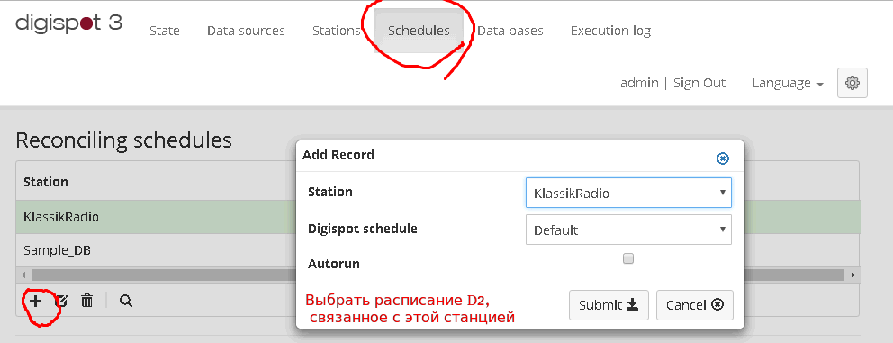This screenshot has width=893, height=343.
Task: Click the Sign Out link
Action: pos(699,83)
